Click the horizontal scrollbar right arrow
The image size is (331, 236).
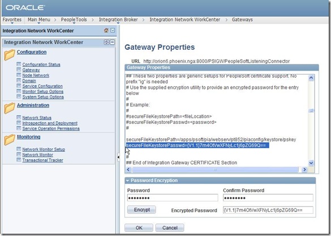coord(304,170)
